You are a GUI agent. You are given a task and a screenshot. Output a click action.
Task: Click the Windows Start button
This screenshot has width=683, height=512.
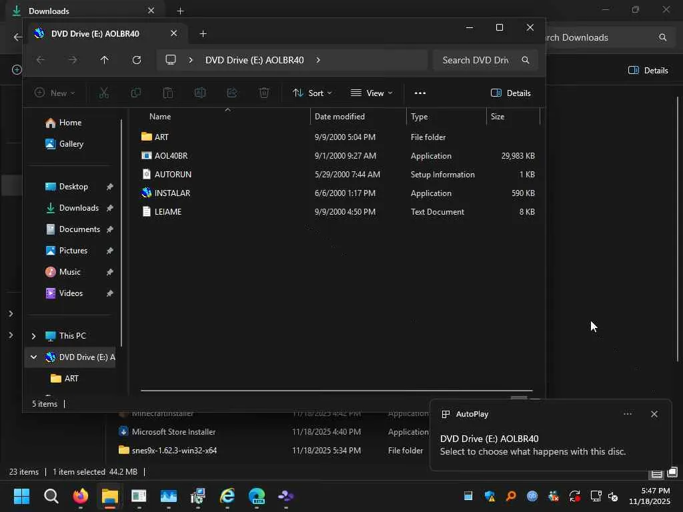(21, 496)
